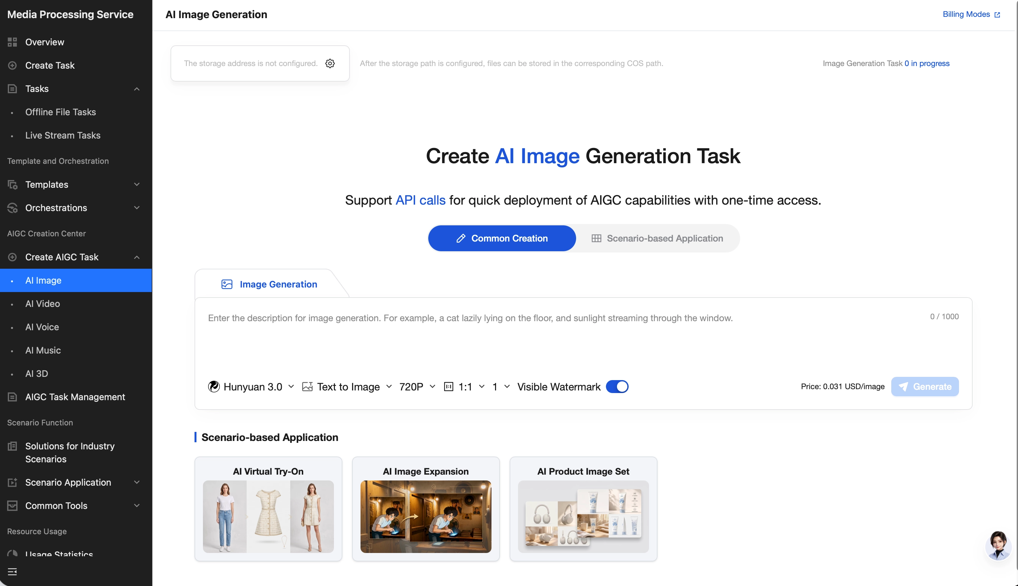
Task: Open storage address settings gear icon
Action: coord(330,63)
